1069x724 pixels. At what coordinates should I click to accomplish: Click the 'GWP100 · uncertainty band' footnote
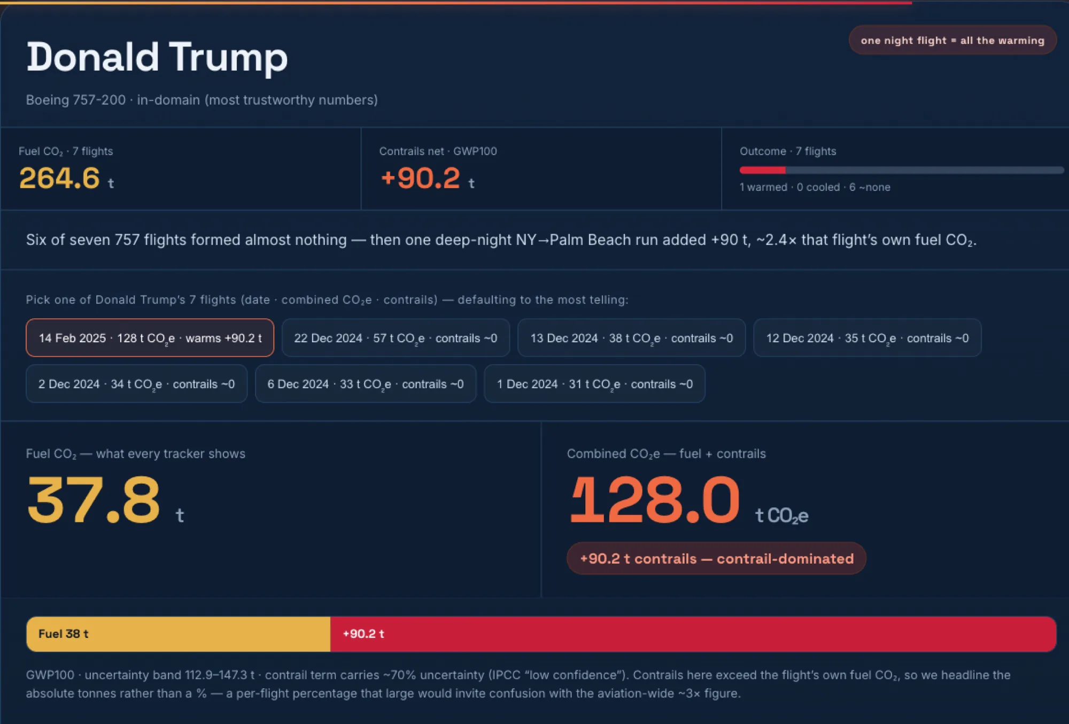point(518,684)
